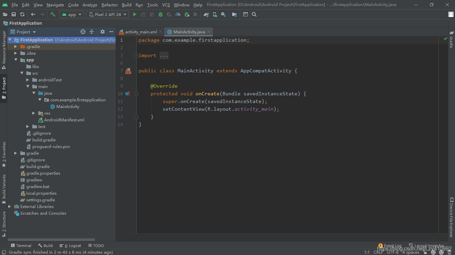Viewport: 455px width, 255px height.
Task: Click the Make Project hammer icon
Action: 53,14
